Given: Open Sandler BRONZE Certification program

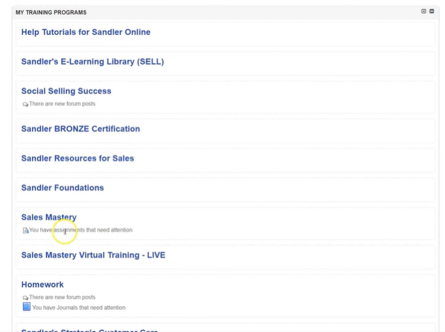Looking at the screenshot, I should (81, 129).
